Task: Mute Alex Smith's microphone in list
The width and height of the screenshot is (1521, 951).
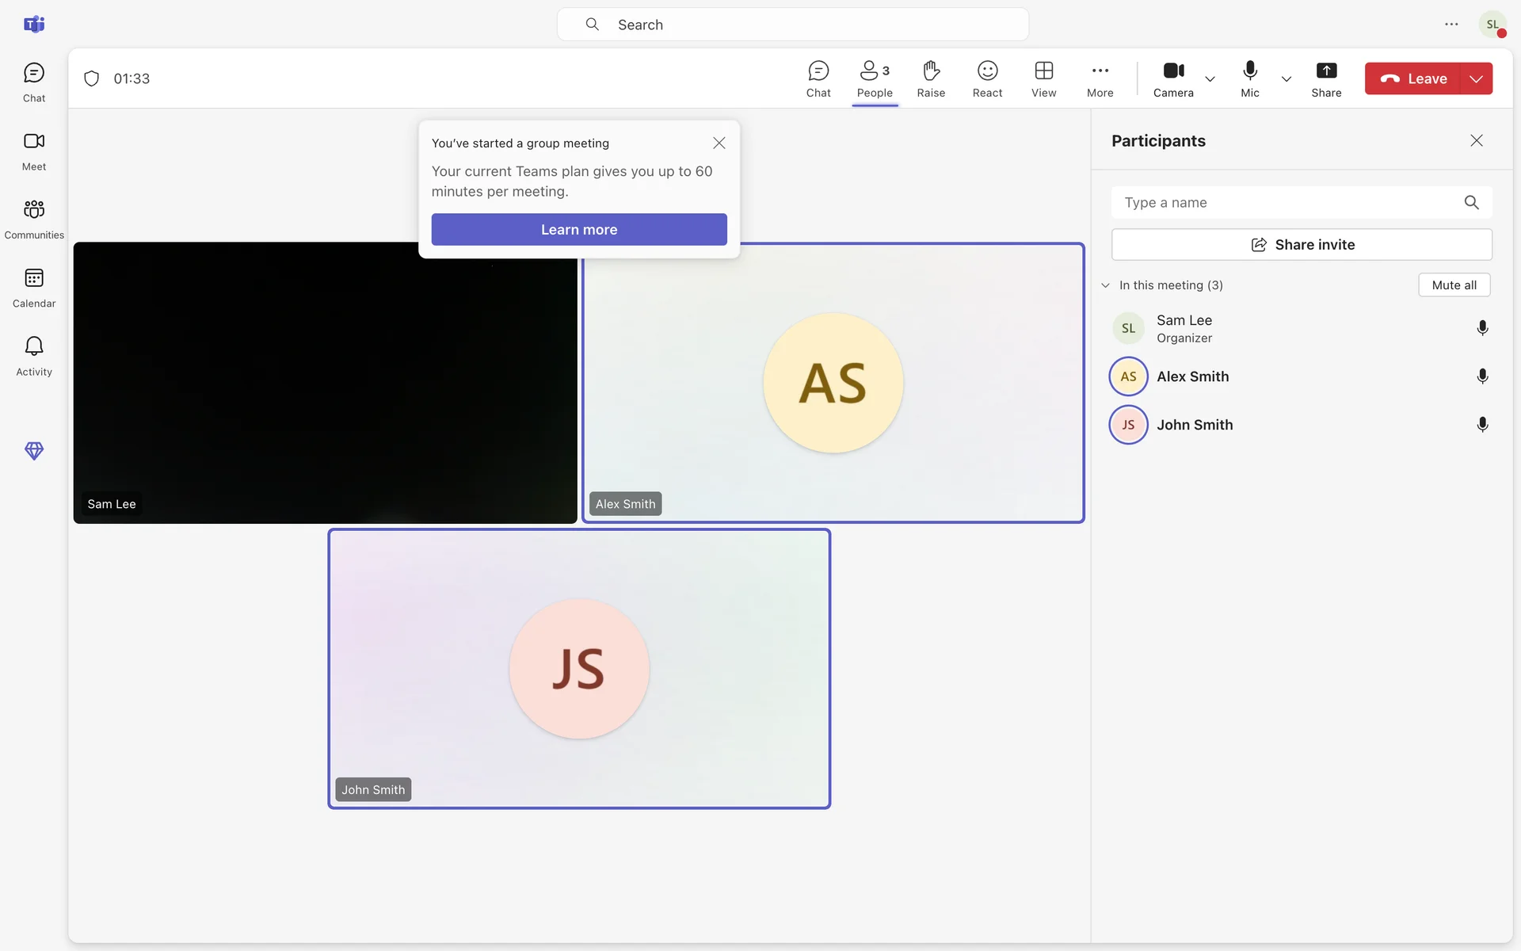Action: [x=1482, y=376]
